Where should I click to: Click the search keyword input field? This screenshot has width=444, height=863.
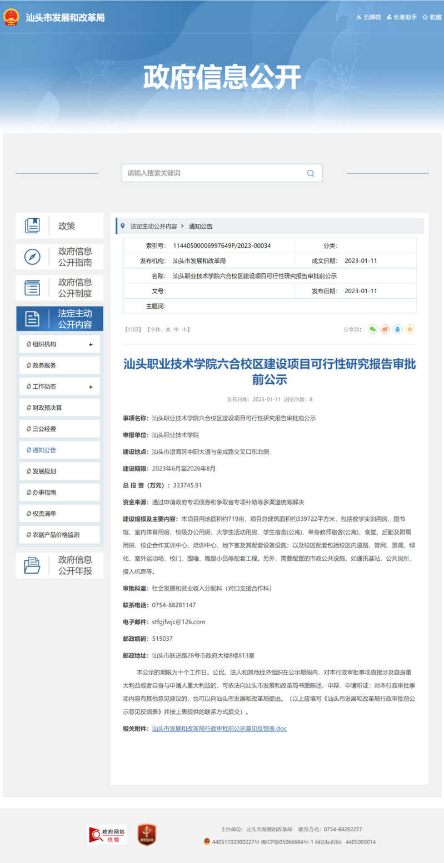(214, 173)
